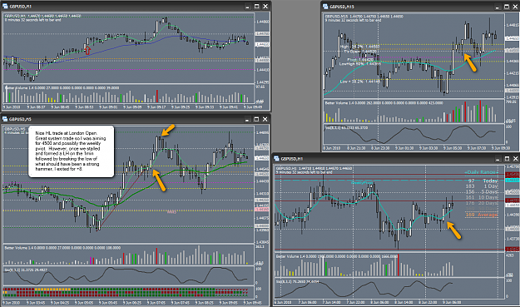Click the '9 Jun 06:00' time label in H1 chart
Screen dimensions: 520x307
coord(453,302)
